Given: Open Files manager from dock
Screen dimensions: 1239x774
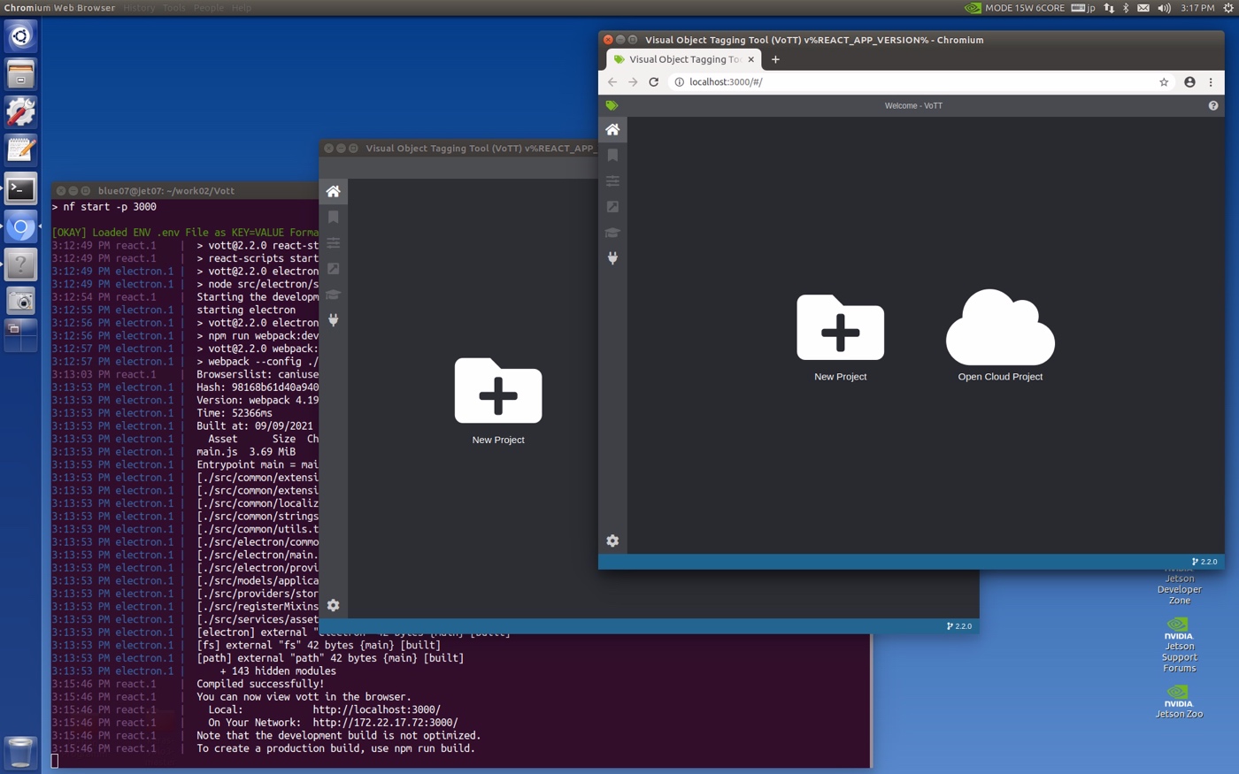Looking at the screenshot, I should (20, 74).
